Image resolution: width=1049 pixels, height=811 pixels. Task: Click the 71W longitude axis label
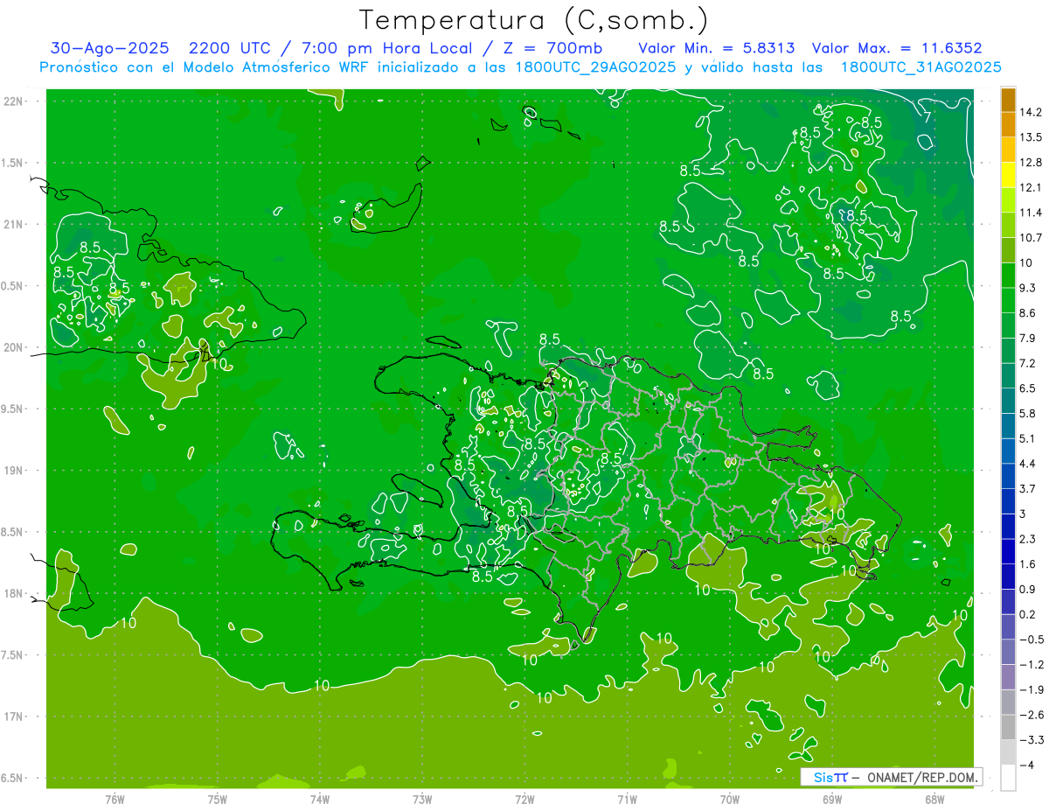(627, 799)
